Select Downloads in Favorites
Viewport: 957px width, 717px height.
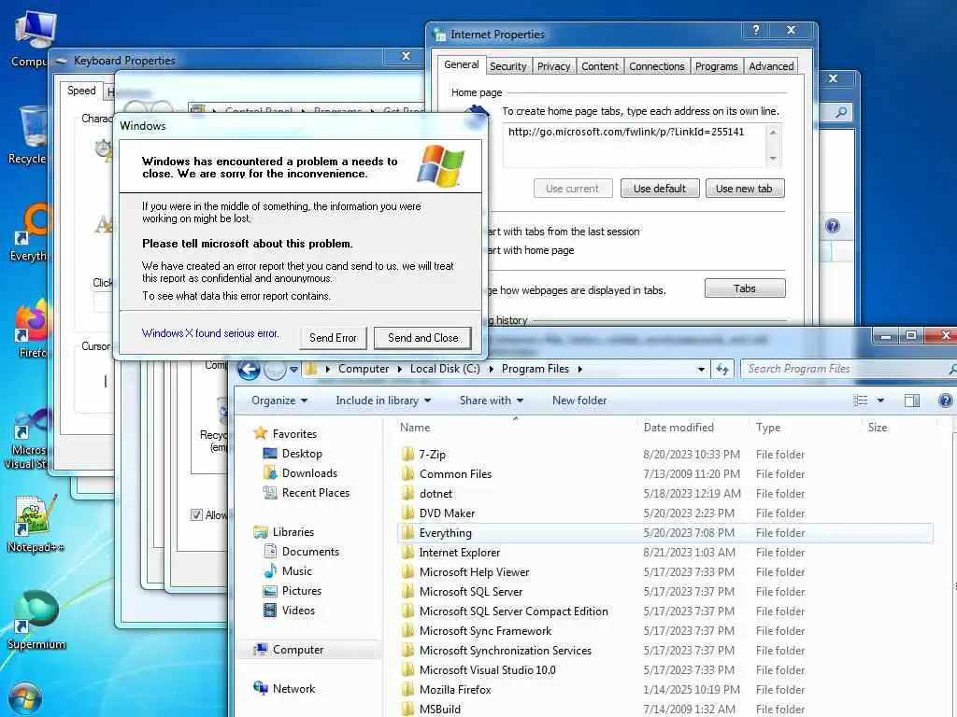308,473
